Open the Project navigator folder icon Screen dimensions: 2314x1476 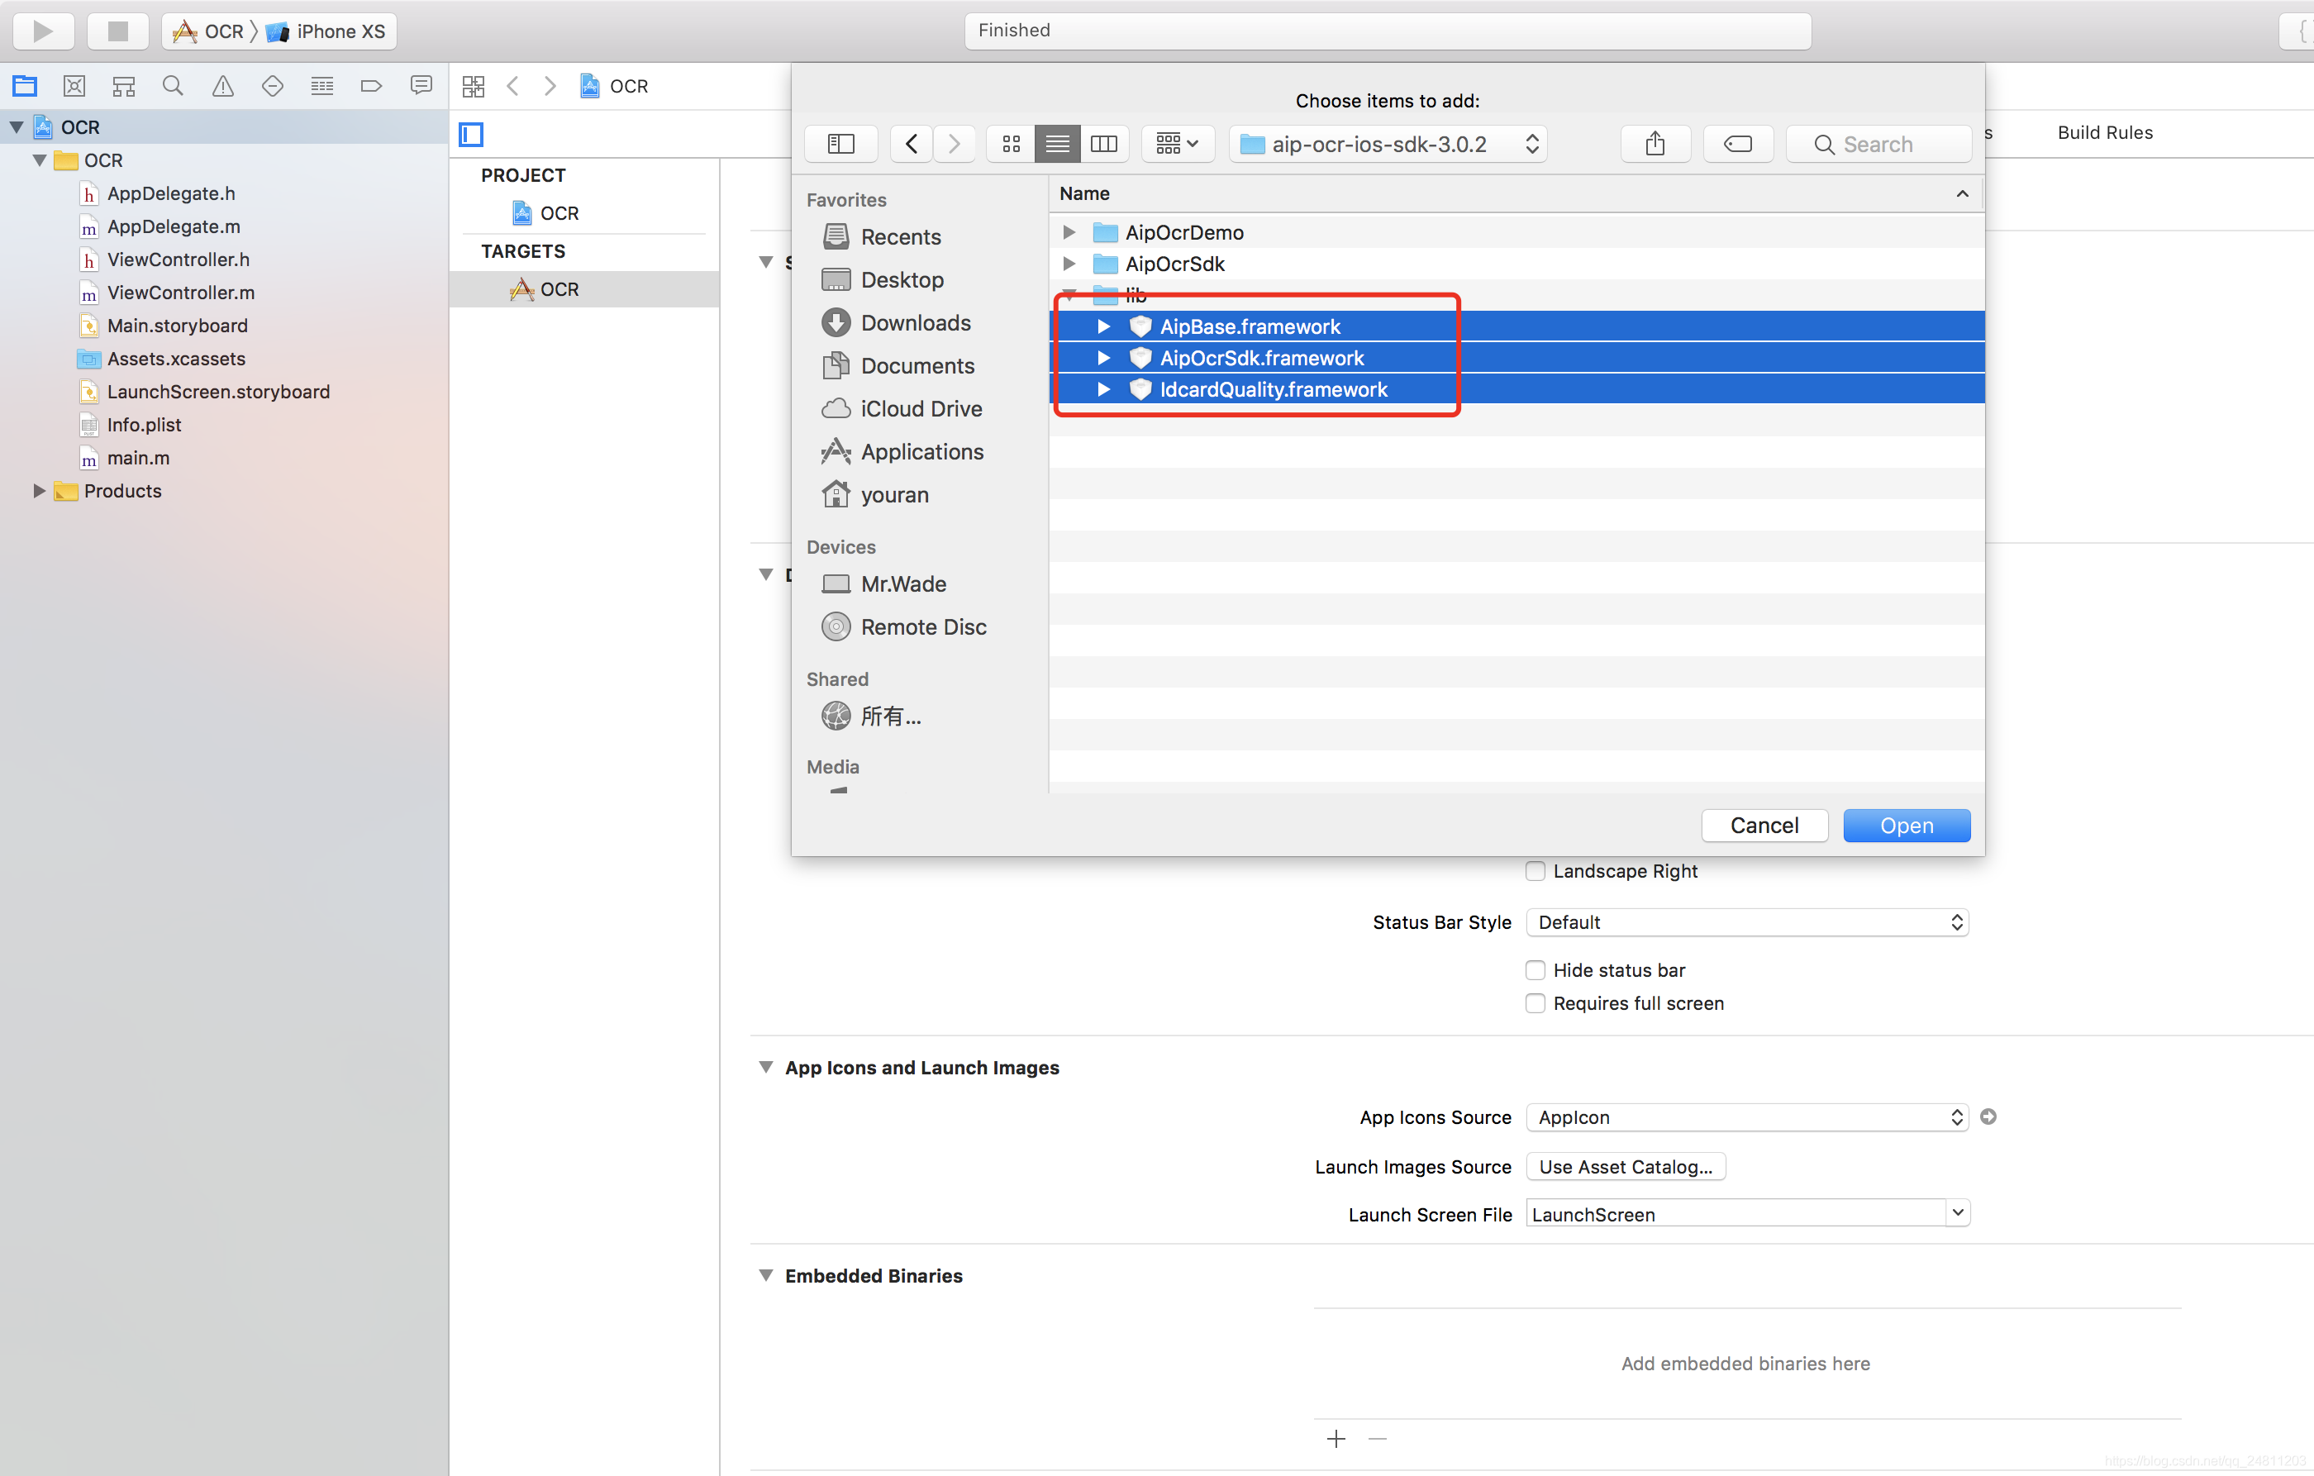pyautogui.click(x=25, y=87)
